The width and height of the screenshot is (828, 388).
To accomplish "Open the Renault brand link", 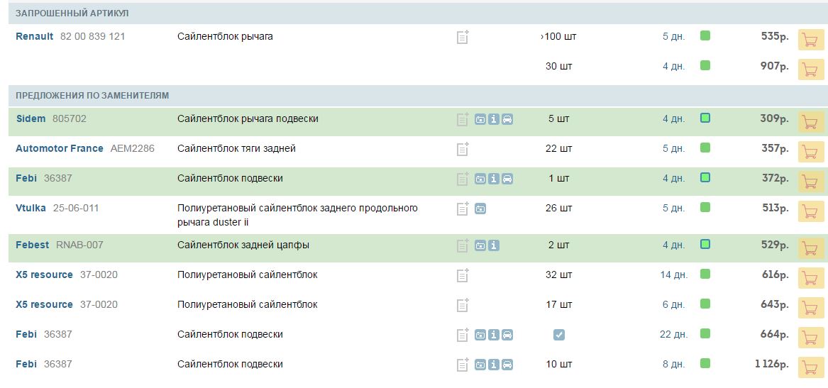I will pyautogui.click(x=34, y=37).
